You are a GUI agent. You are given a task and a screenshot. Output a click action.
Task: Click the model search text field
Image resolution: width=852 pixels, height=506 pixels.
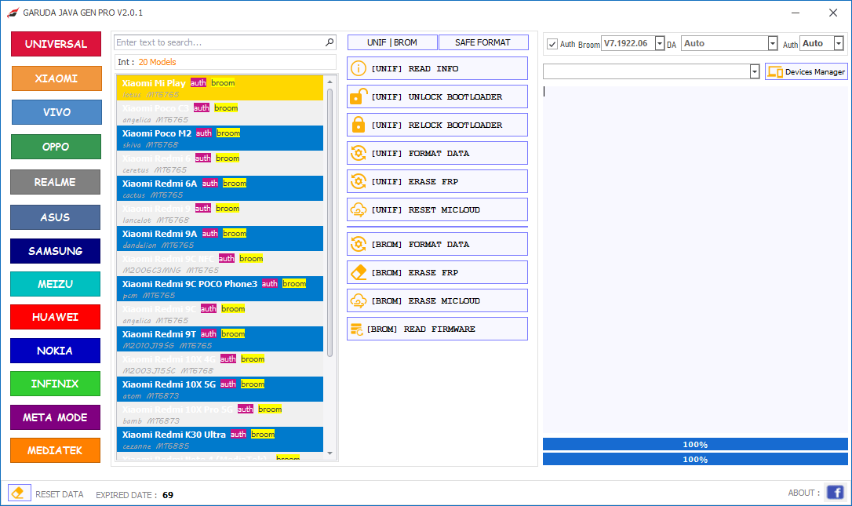[218, 42]
